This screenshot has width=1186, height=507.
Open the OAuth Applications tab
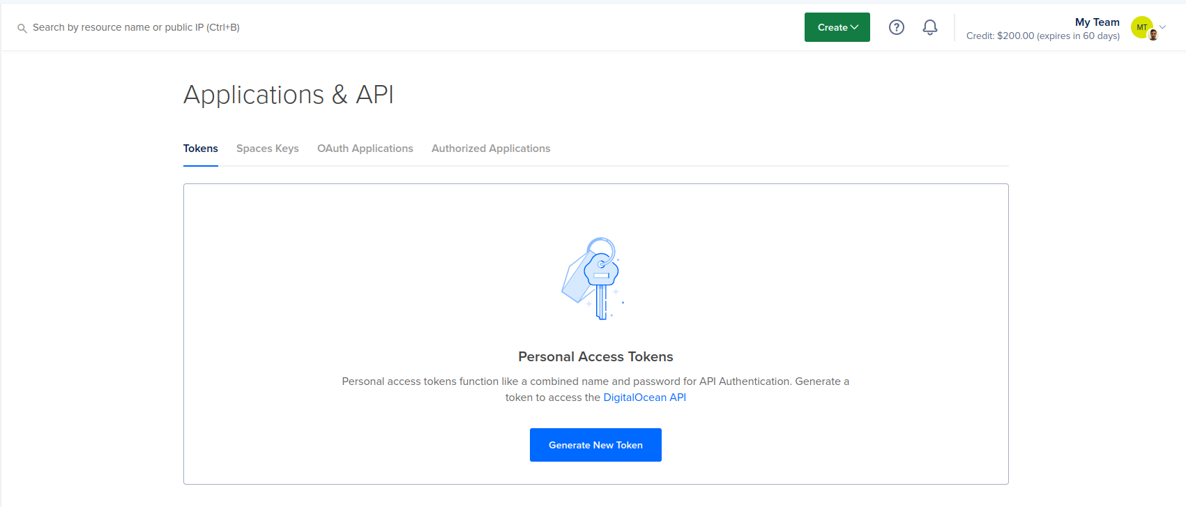click(x=365, y=149)
